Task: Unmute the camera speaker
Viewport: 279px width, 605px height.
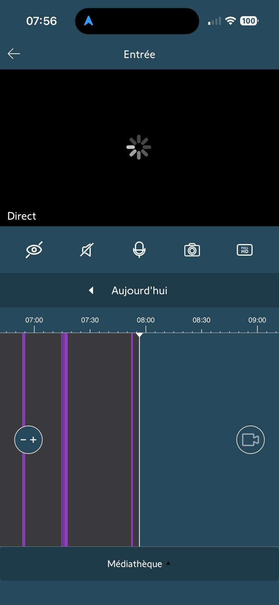Action: click(x=87, y=250)
